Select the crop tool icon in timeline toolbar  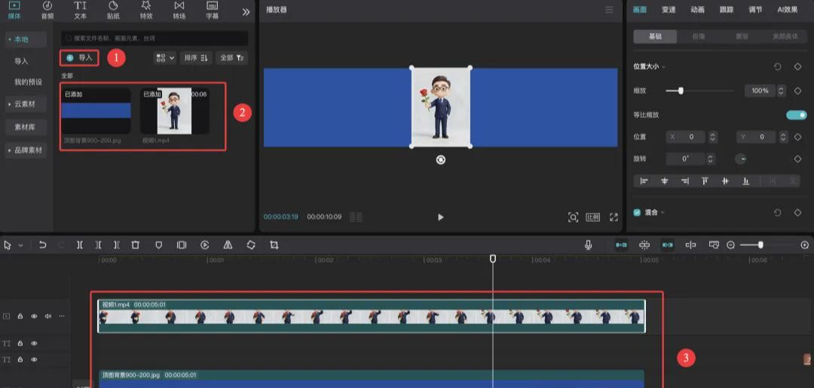(274, 245)
